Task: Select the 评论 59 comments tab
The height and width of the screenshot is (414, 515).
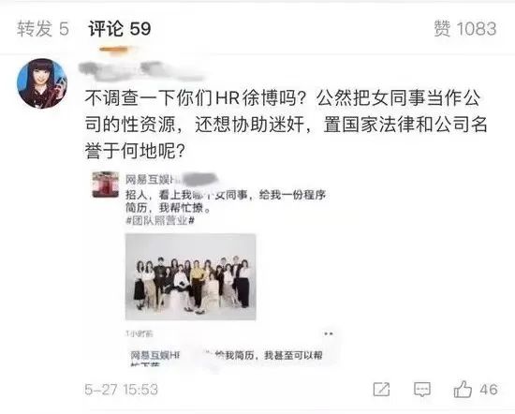Action: [x=120, y=28]
